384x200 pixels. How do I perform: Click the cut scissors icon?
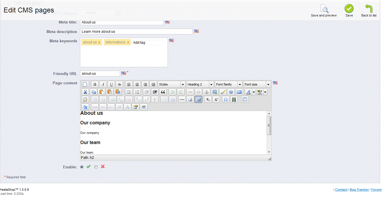tap(85, 92)
